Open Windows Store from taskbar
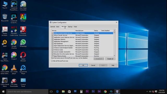167x94 pixels. pyautogui.click(x=69, y=91)
